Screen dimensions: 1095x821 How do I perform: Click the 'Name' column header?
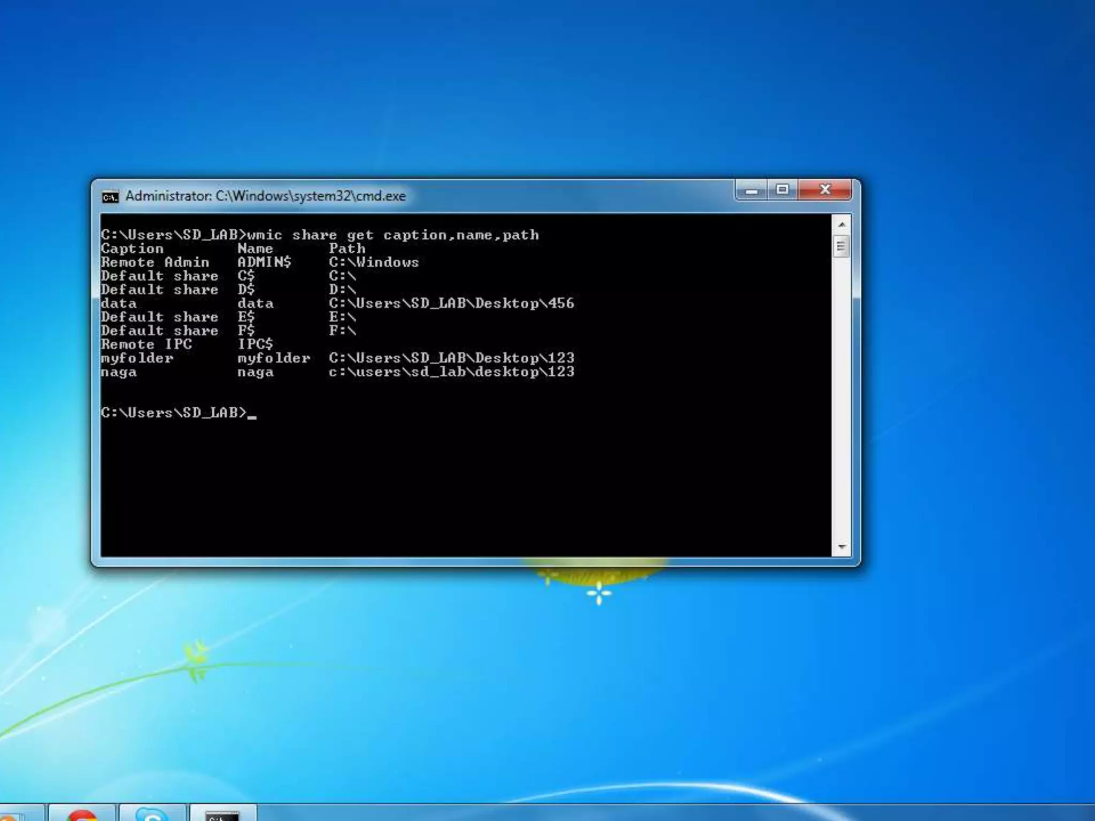255,249
